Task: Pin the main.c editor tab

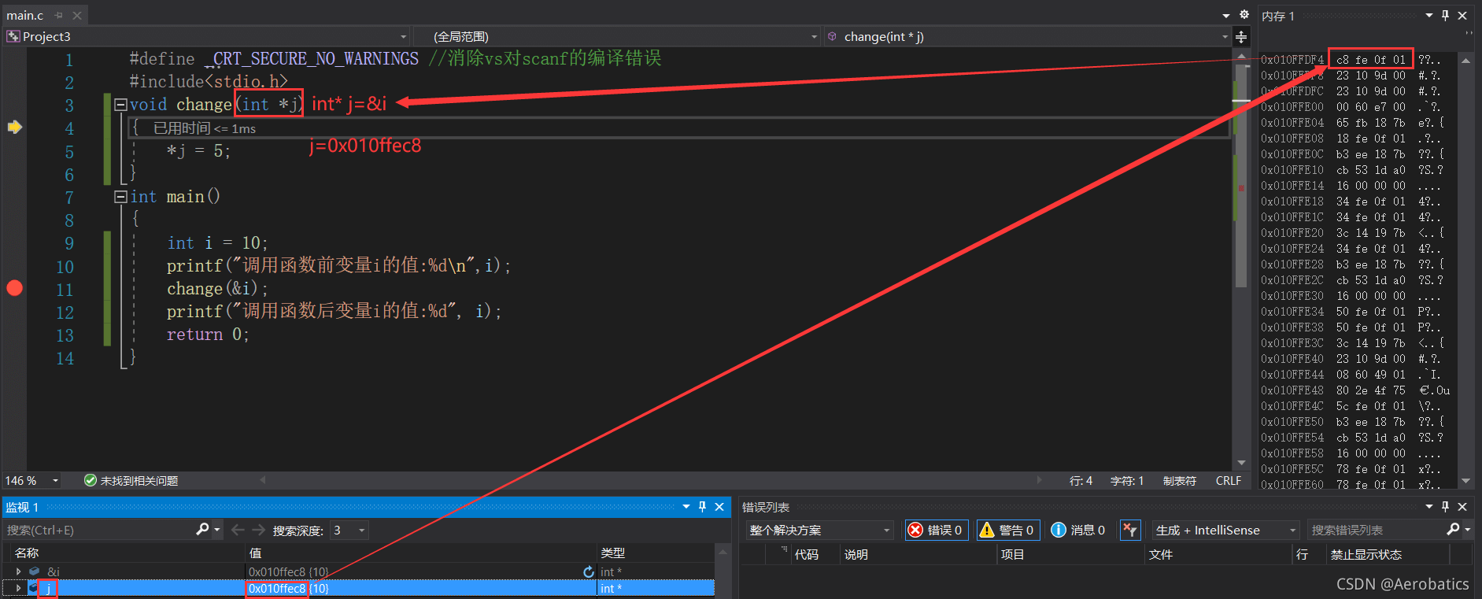Action: [x=59, y=15]
